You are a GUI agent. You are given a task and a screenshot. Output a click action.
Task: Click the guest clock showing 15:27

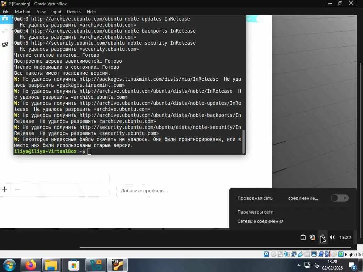pyautogui.click(x=345, y=237)
